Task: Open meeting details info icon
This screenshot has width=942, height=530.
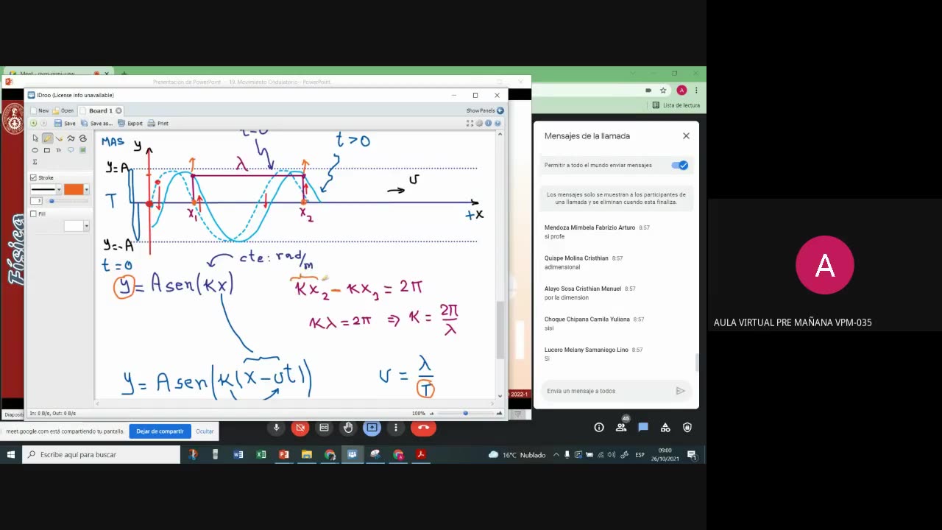Action: click(x=599, y=428)
